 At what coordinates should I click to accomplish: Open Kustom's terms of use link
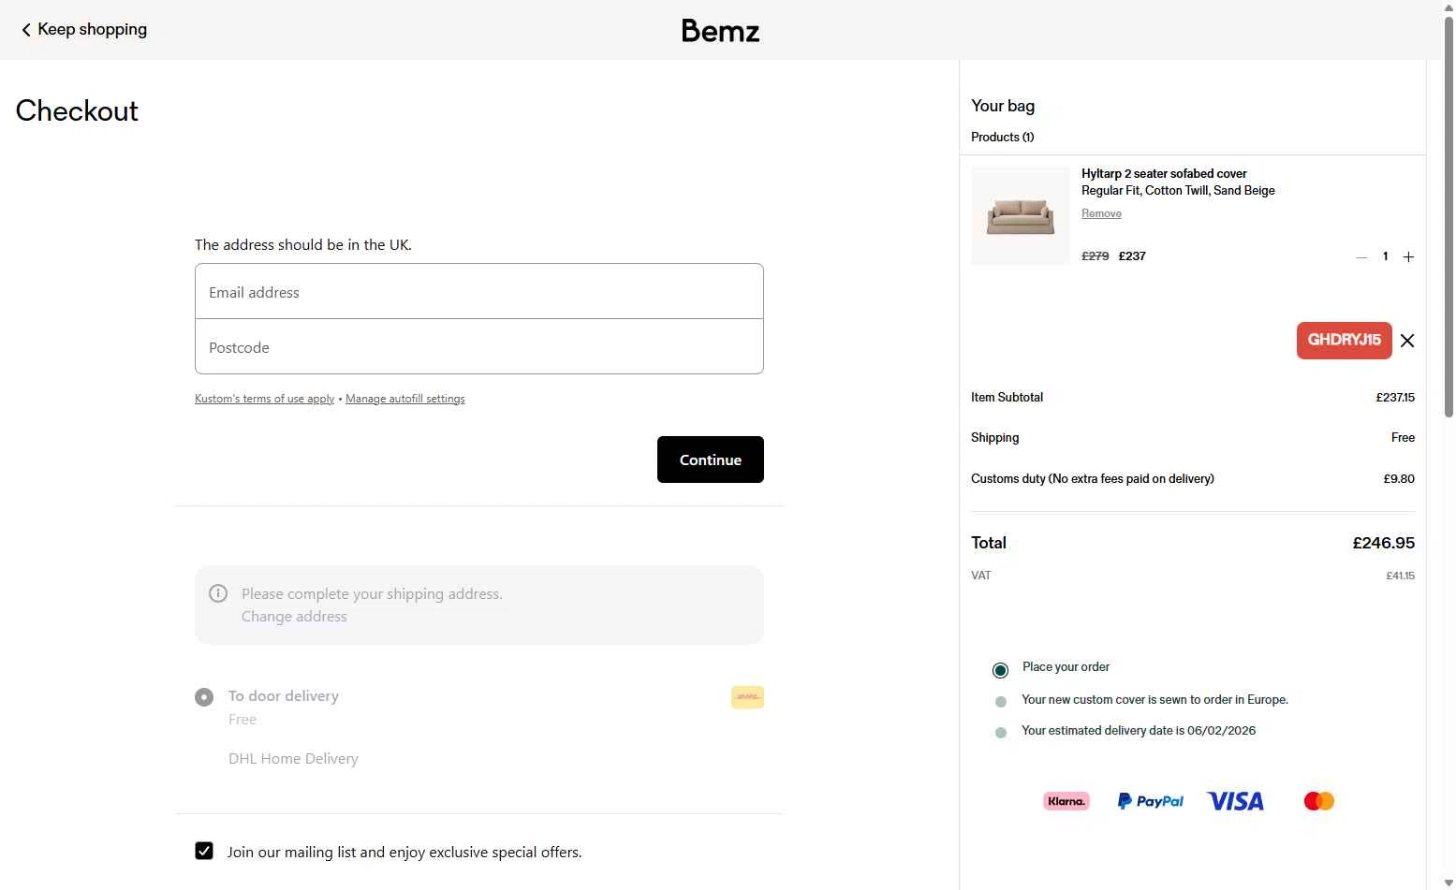tap(264, 399)
